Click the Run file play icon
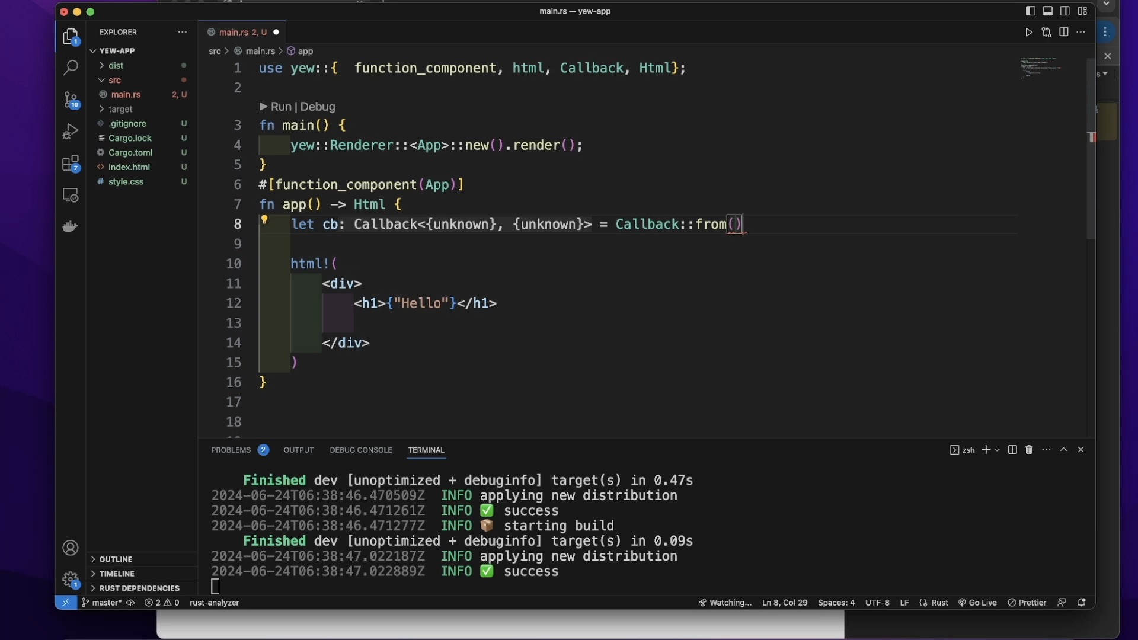This screenshot has height=640, width=1138. (x=1029, y=33)
